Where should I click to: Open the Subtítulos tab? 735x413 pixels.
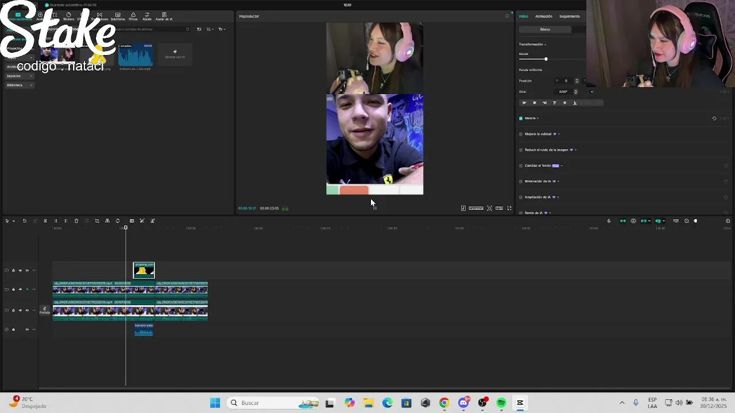118,16
